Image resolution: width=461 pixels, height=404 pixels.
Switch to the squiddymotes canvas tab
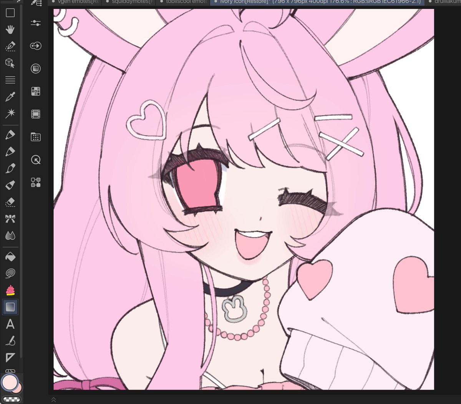pos(129,2)
